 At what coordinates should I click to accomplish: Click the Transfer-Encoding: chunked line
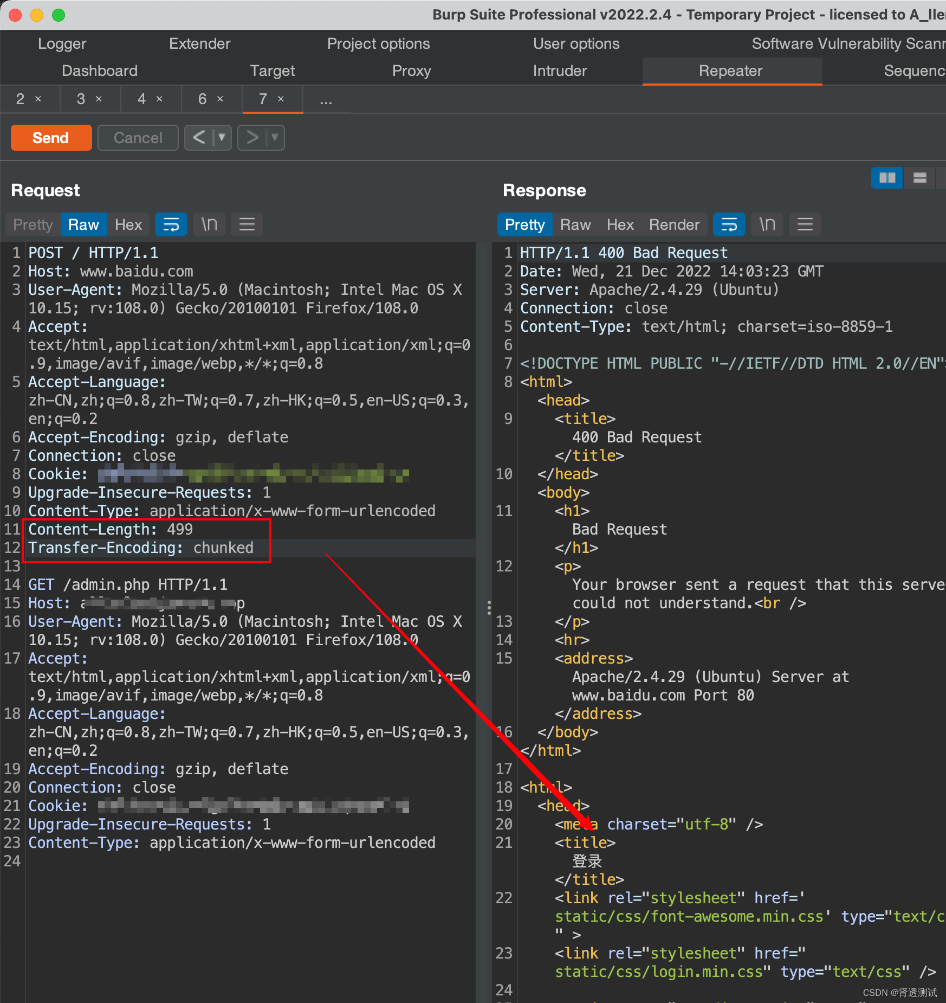pos(141,548)
